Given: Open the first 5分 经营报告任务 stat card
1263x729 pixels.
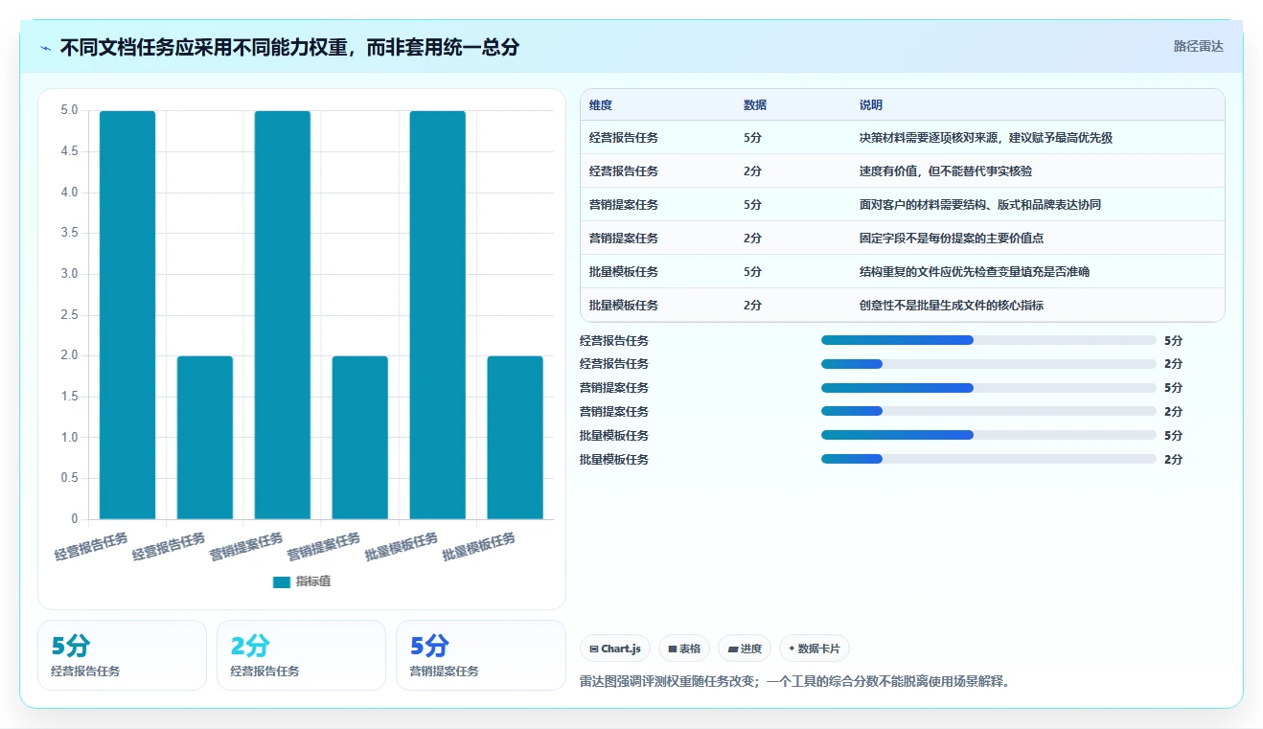Looking at the screenshot, I should tap(122, 655).
